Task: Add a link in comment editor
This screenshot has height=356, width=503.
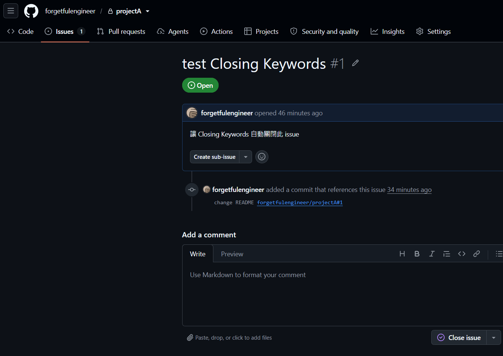Action: tap(477, 254)
